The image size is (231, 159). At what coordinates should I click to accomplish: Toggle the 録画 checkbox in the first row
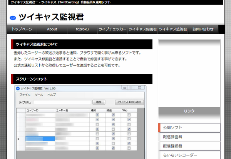tap(113, 115)
